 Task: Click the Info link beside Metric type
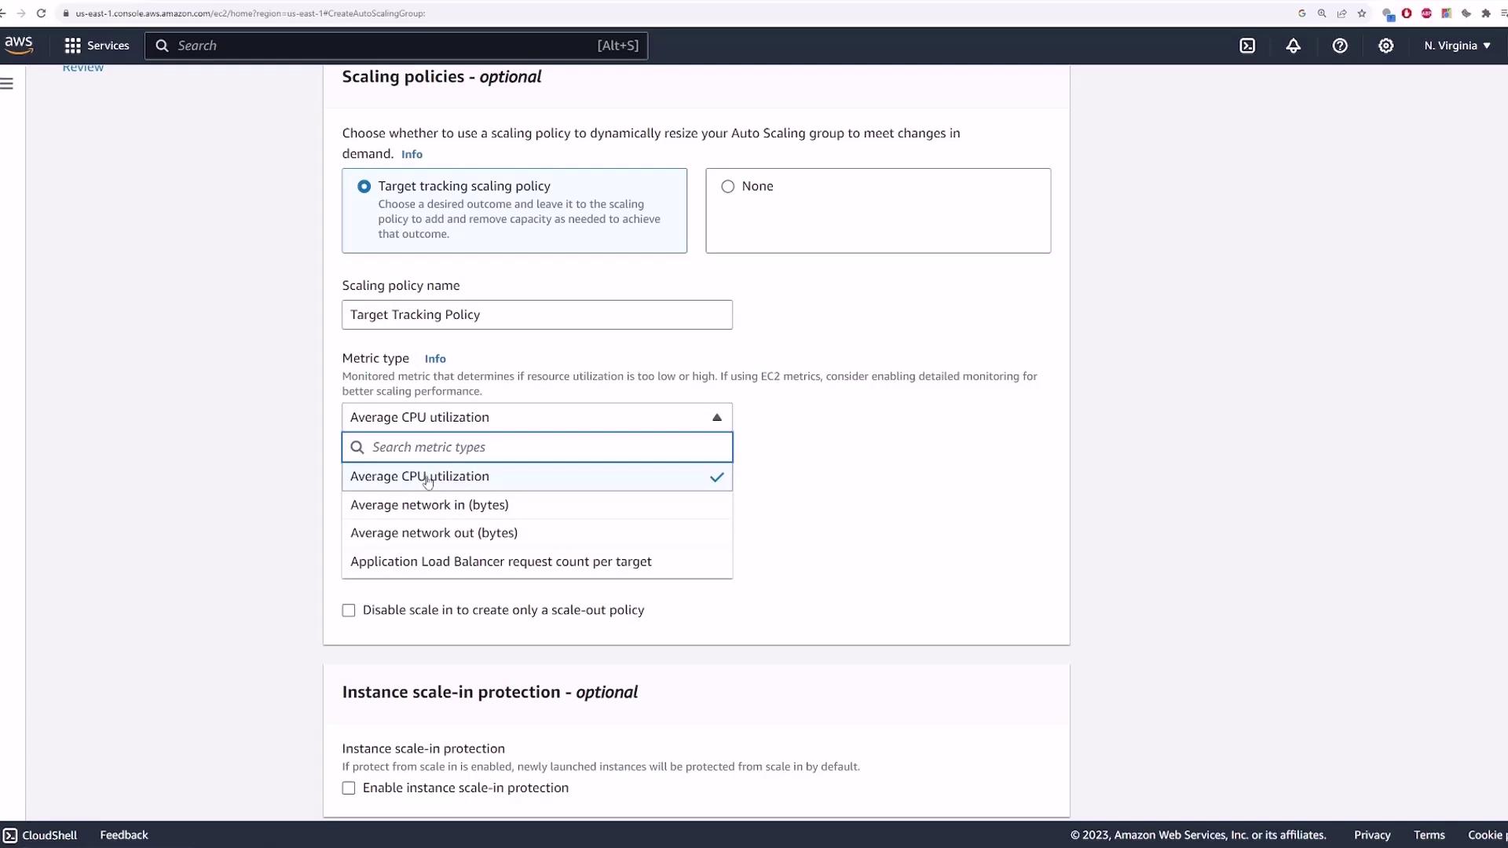click(435, 359)
